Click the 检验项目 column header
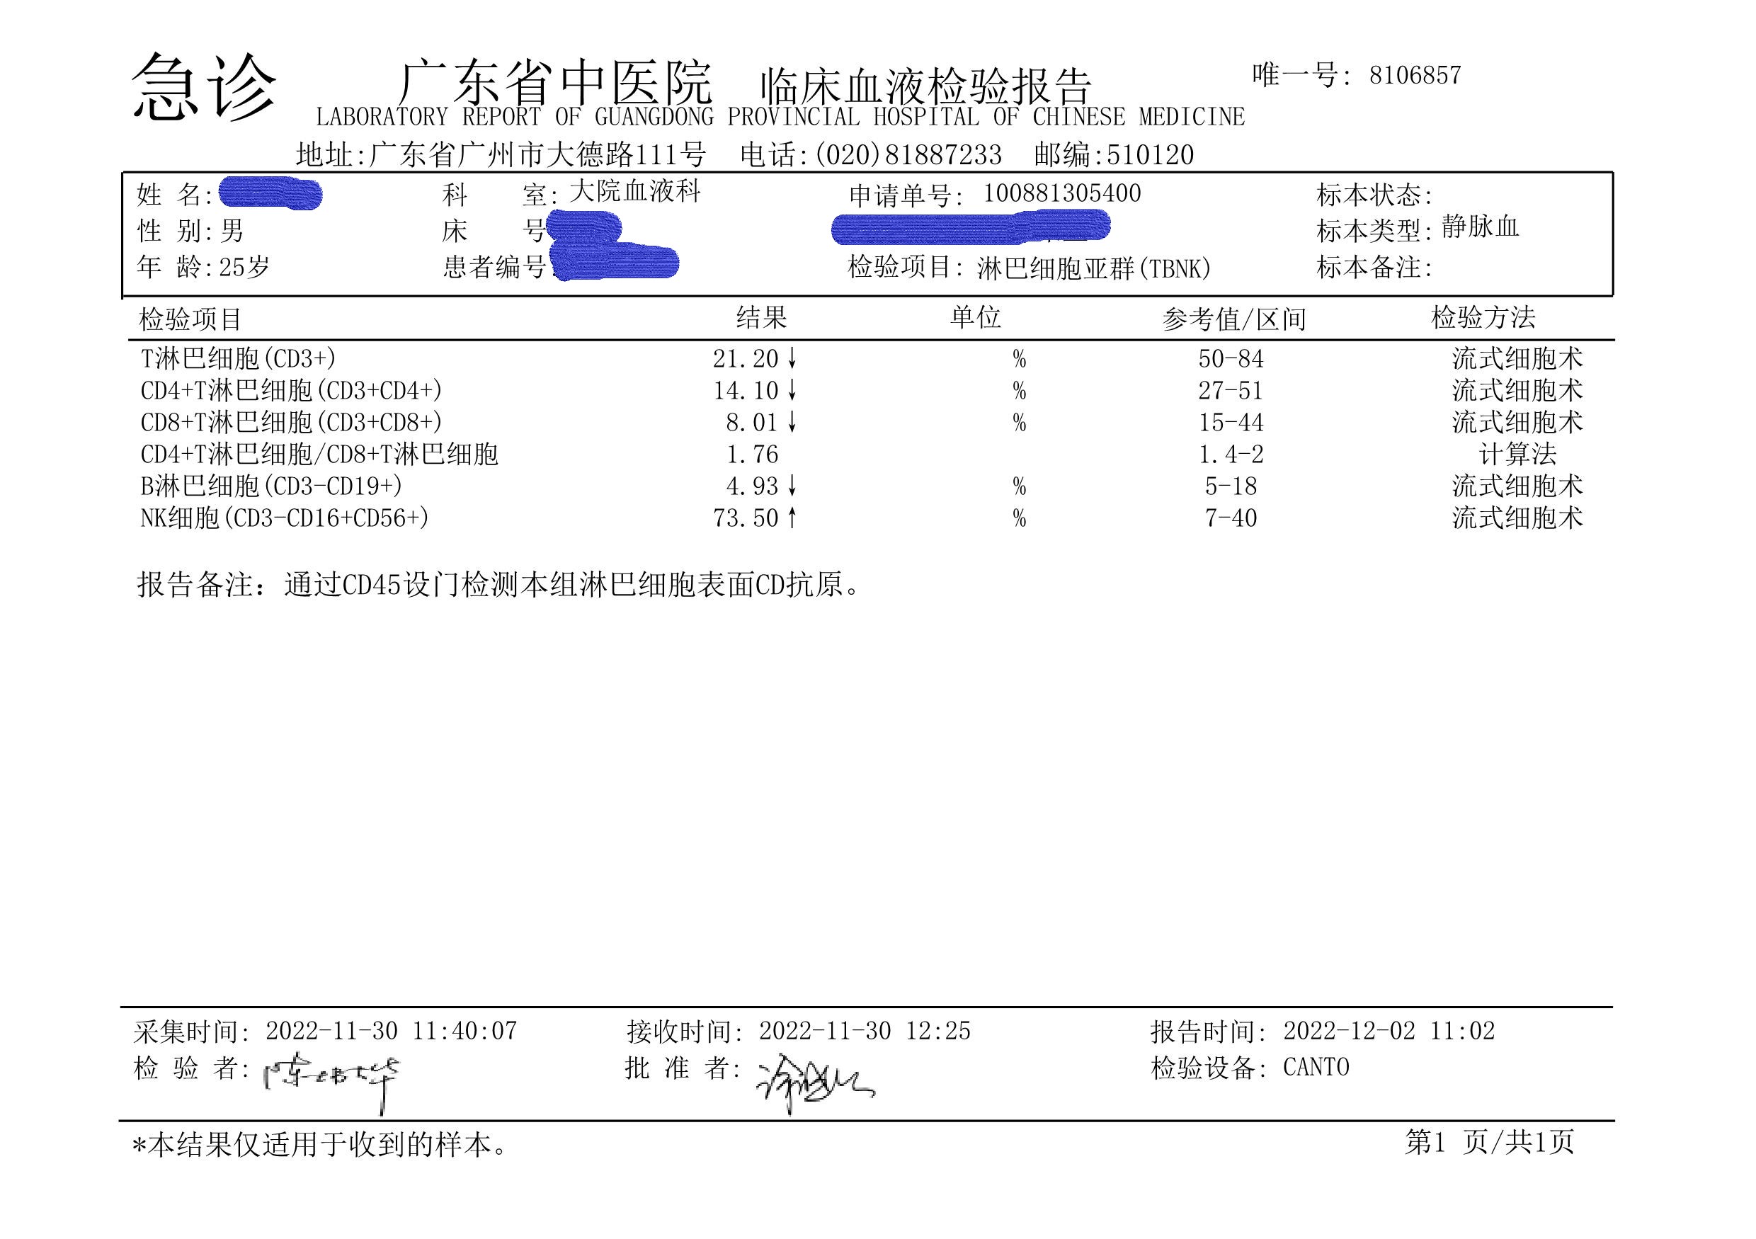The width and height of the screenshot is (1756, 1239). click(190, 319)
